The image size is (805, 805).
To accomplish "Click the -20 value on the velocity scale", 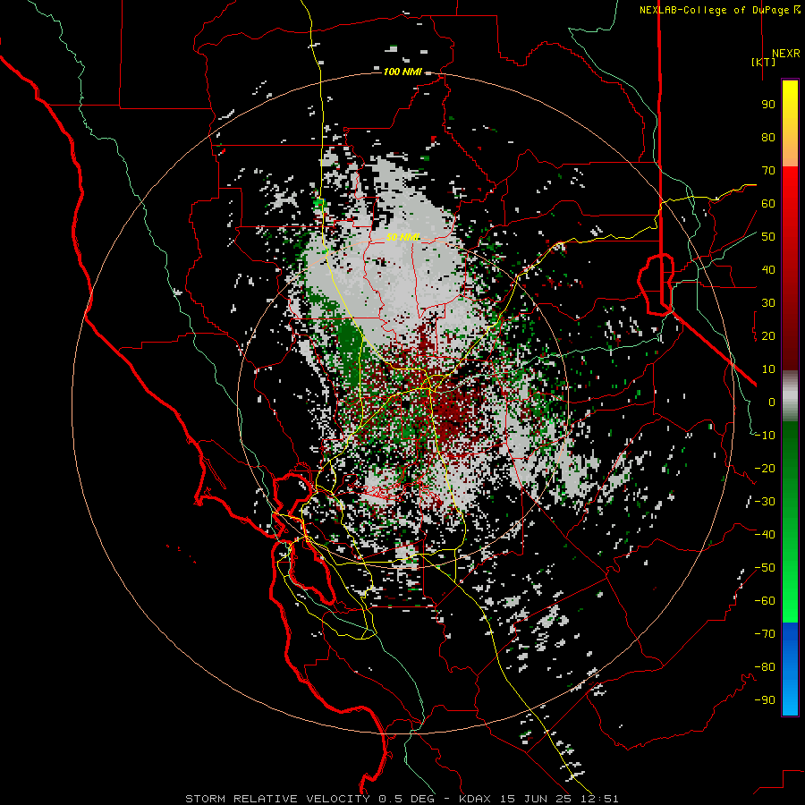I will pyautogui.click(x=765, y=468).
